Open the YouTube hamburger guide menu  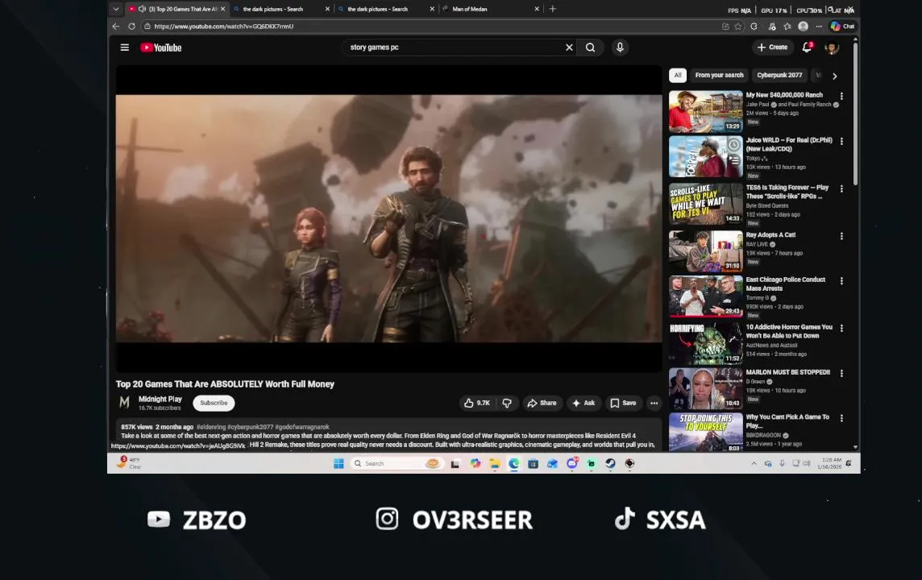(125, 48)
